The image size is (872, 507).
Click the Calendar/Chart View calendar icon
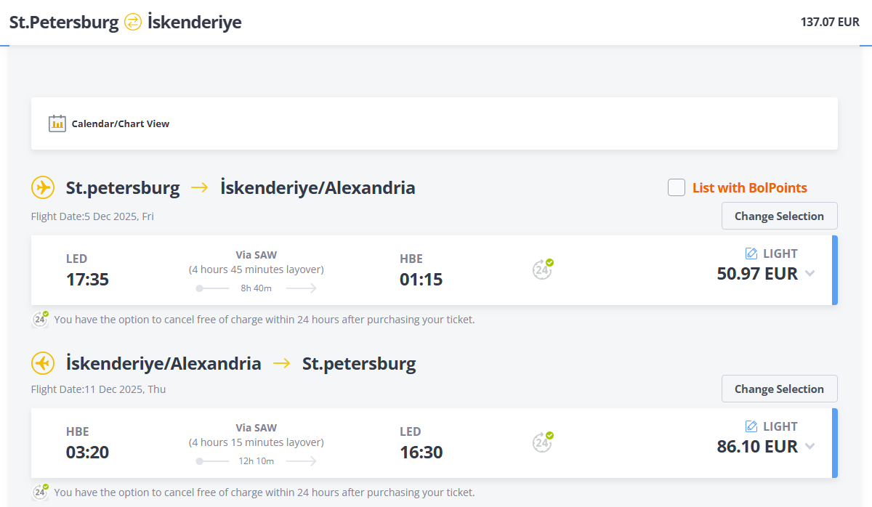point(57,123)
